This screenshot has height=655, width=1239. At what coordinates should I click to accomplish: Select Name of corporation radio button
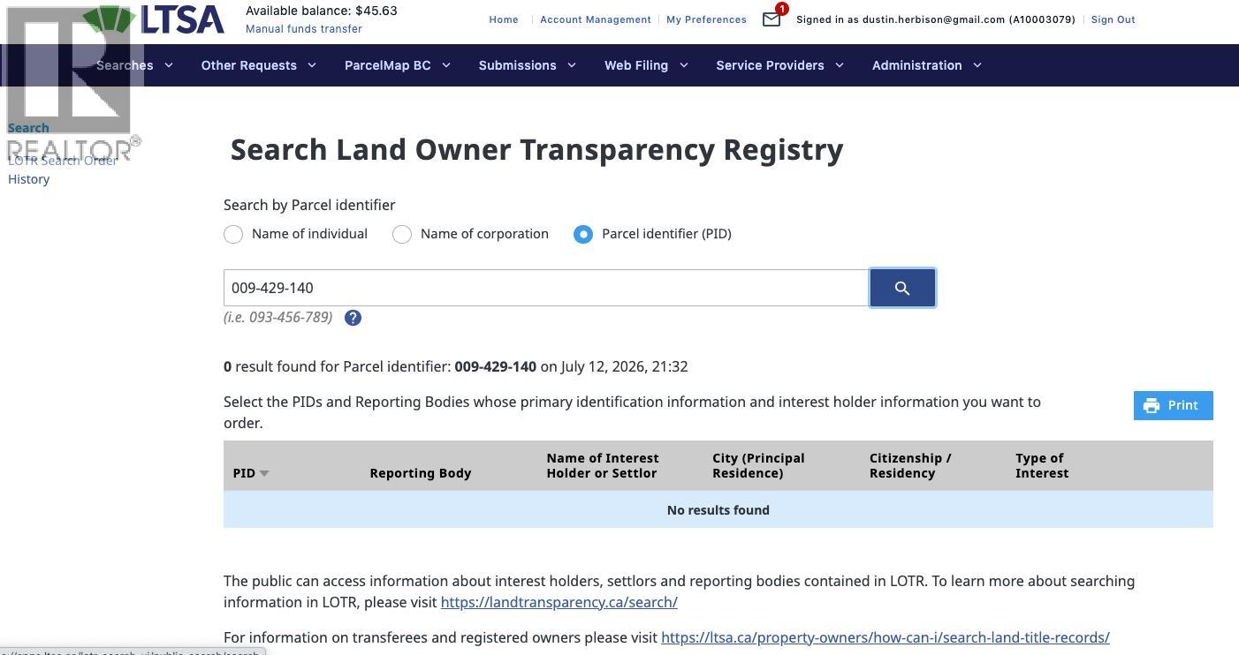point(402,234)
